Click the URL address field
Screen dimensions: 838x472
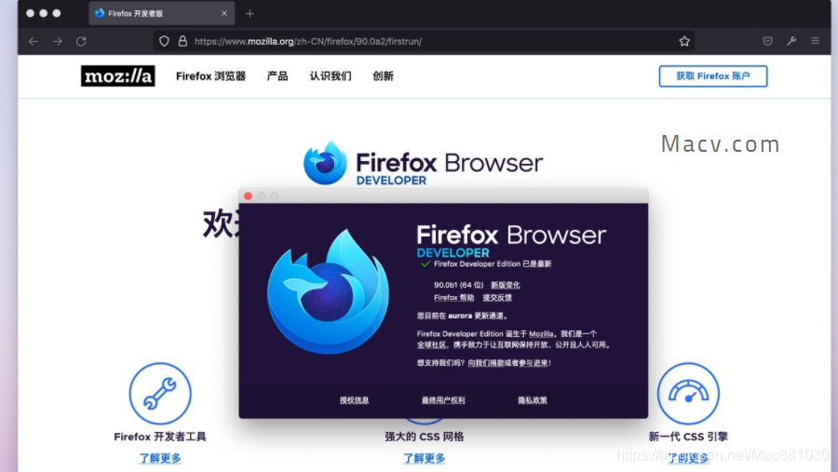pos(425,41)
